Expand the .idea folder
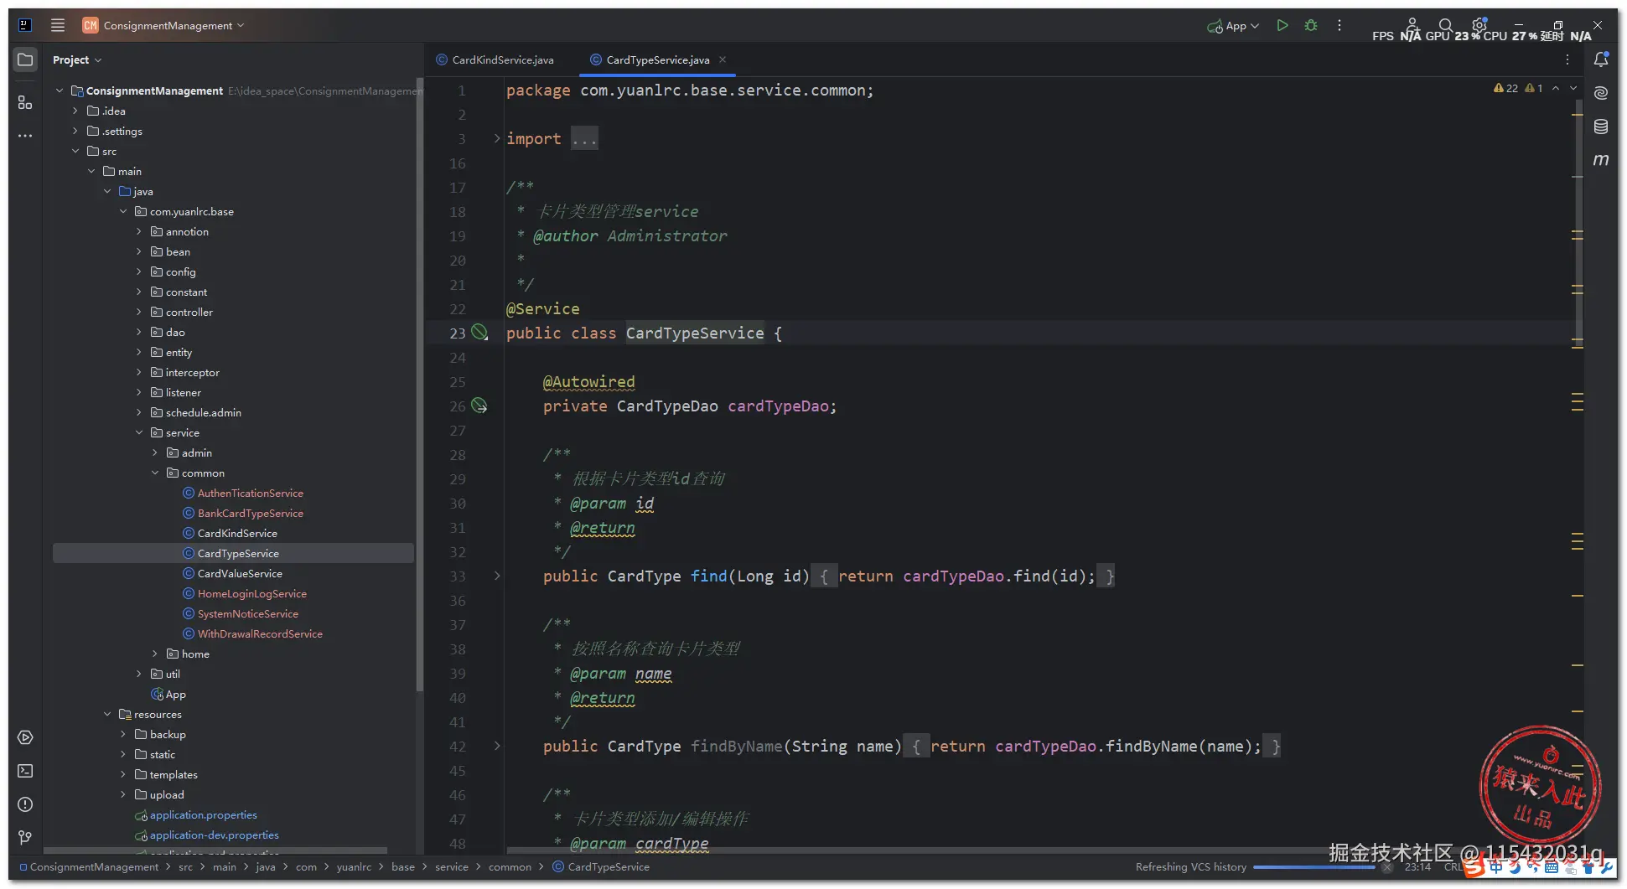1627x889 pixels. click(x=75, y=111)
